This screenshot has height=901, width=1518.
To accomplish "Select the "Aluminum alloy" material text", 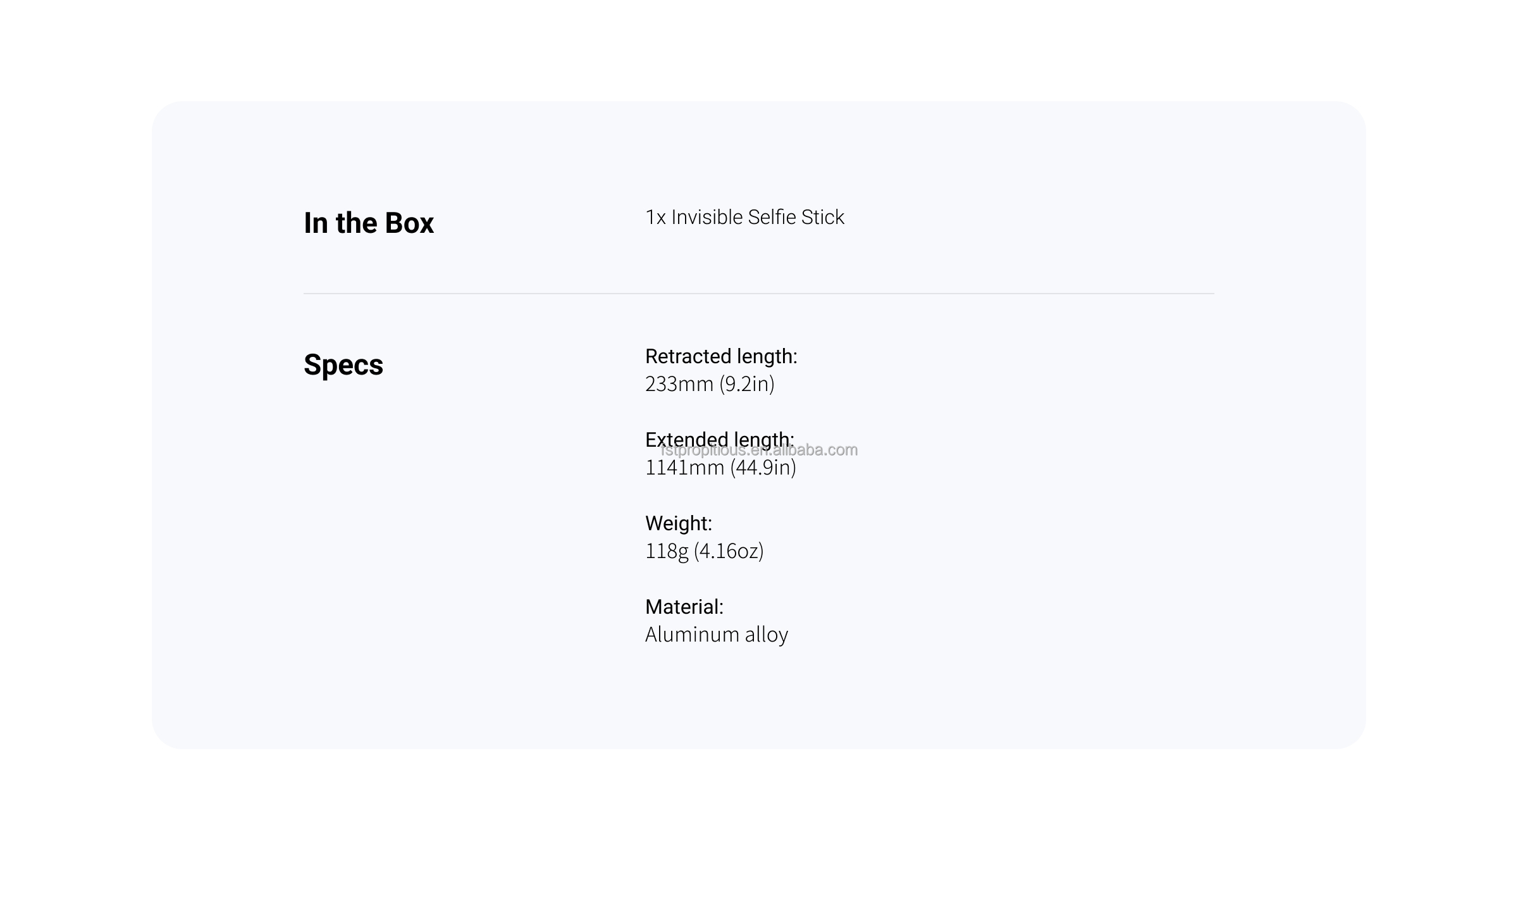I will tap(716, 635).
